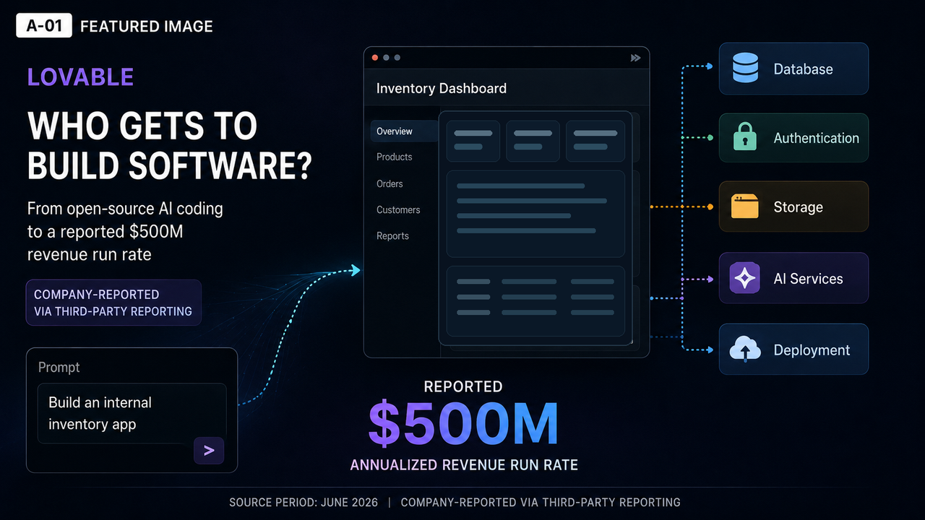Screen dimensions: 925x520
Task: Select Overview in the dashboard sidebar
Action: point(404,131)
